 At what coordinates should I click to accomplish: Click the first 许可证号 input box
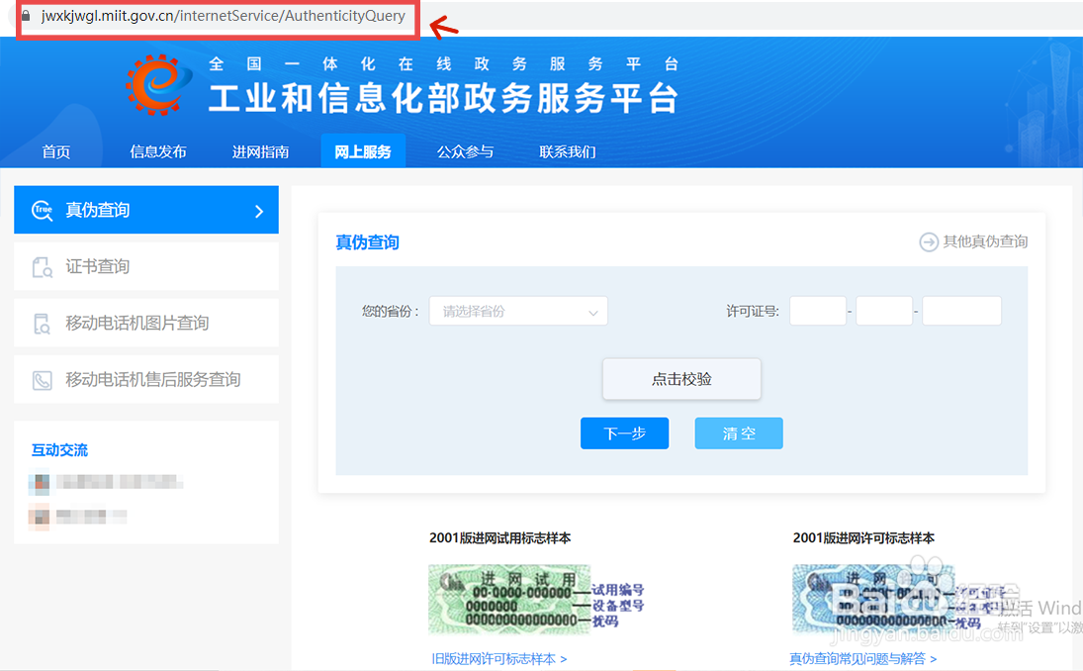tap(818, 311)
